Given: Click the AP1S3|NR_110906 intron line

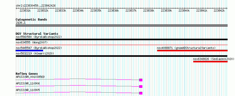Looking at the screenshot, I should (77, 85).
